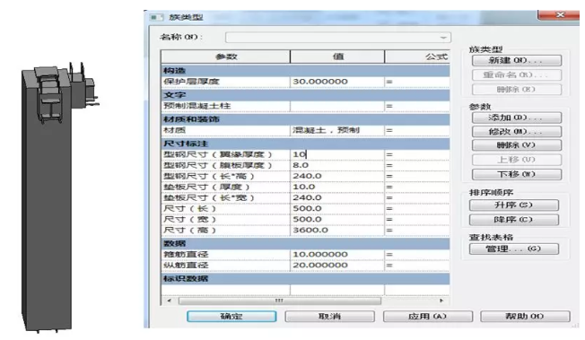Open lookup tables via 管理... (G)
585x340 pixels.
point(514,248)
